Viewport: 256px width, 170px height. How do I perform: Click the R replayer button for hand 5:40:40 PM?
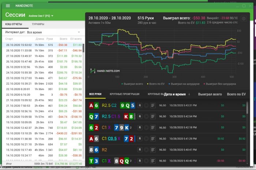[x=140, y=161]
